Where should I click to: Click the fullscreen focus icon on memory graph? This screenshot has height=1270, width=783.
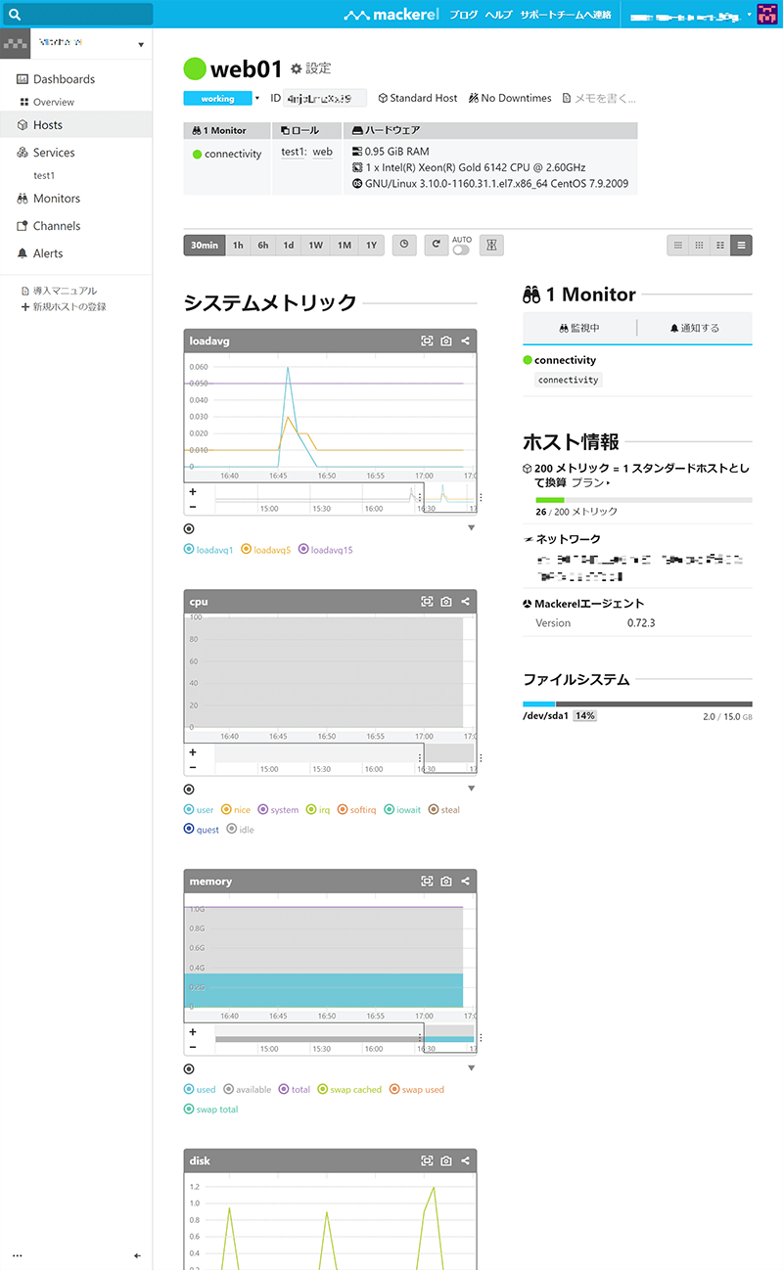[427, 881]
